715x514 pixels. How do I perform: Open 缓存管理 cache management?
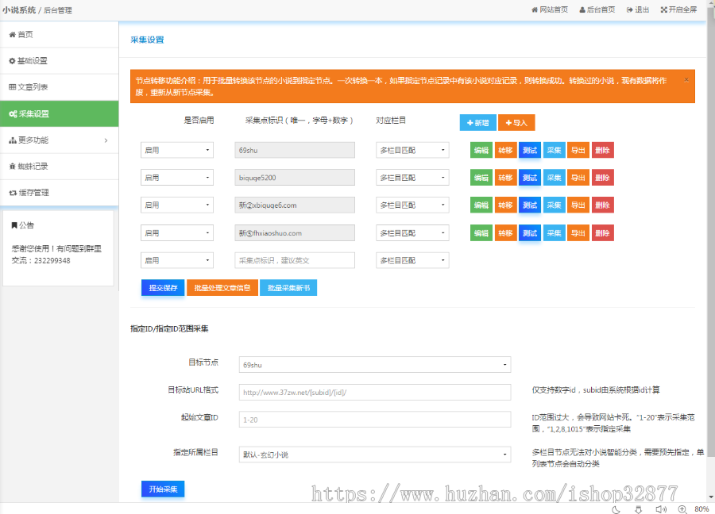(x=32, y=192)
